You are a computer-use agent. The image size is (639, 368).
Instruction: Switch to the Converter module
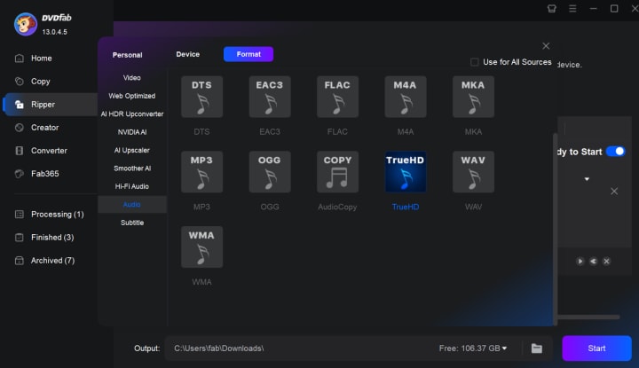coord(50,151)
